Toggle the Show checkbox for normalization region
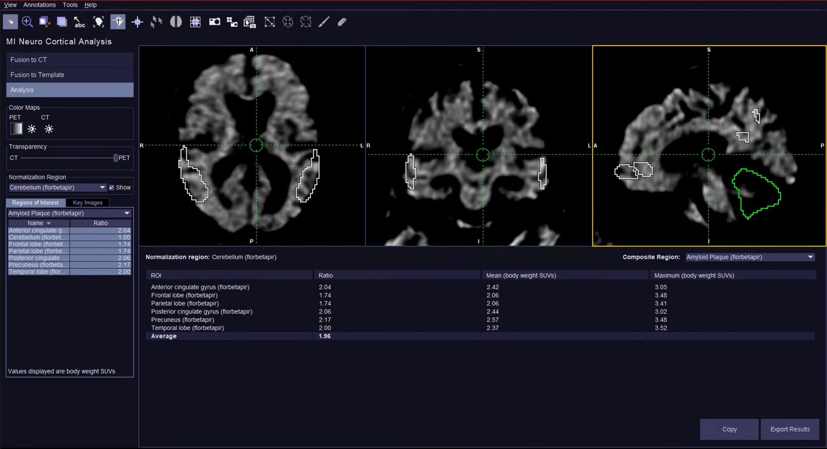 (x=112, y=187)
